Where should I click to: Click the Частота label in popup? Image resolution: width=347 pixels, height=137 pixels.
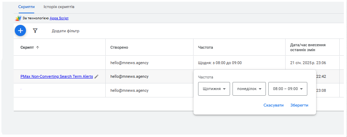pyautogui.click(x=205, y=77)
